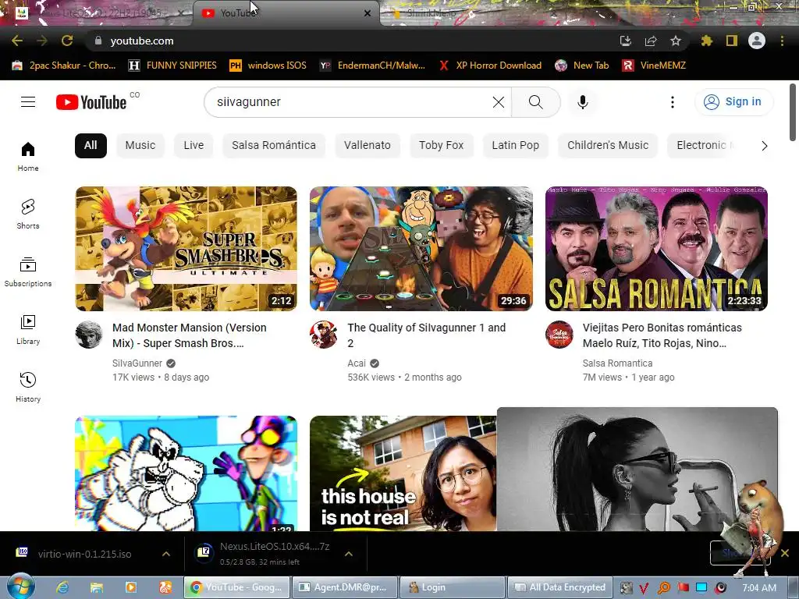This screenshot has width=799, height=599.
Task: Open the windows ISOS bookmark
Action: (268, 66)
